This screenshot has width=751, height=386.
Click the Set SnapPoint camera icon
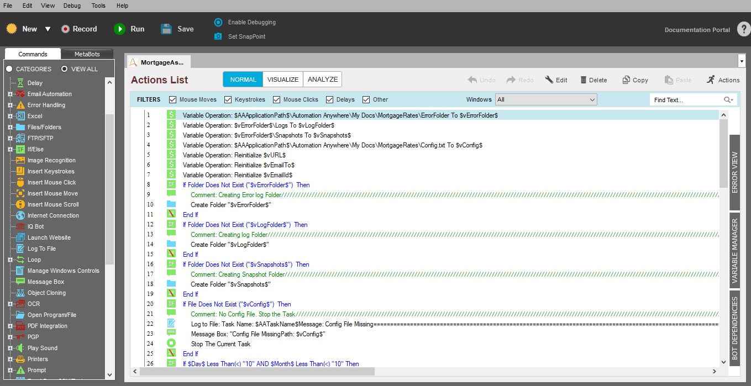pyautogui.click(x=218, y=36)
